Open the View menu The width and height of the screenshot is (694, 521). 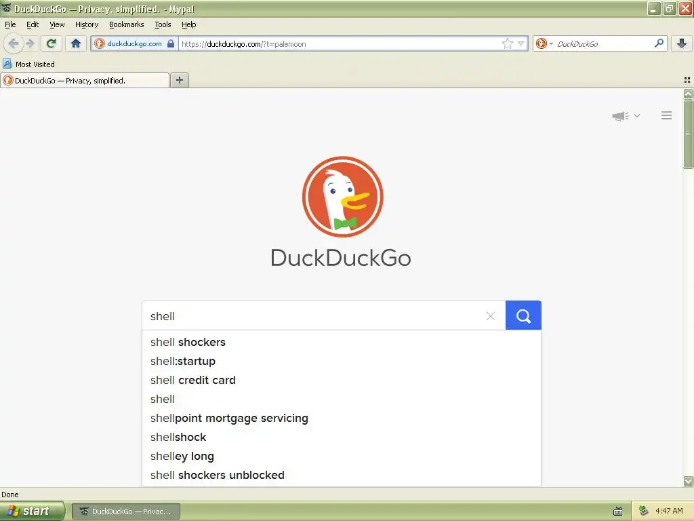(x=57, y=24)
